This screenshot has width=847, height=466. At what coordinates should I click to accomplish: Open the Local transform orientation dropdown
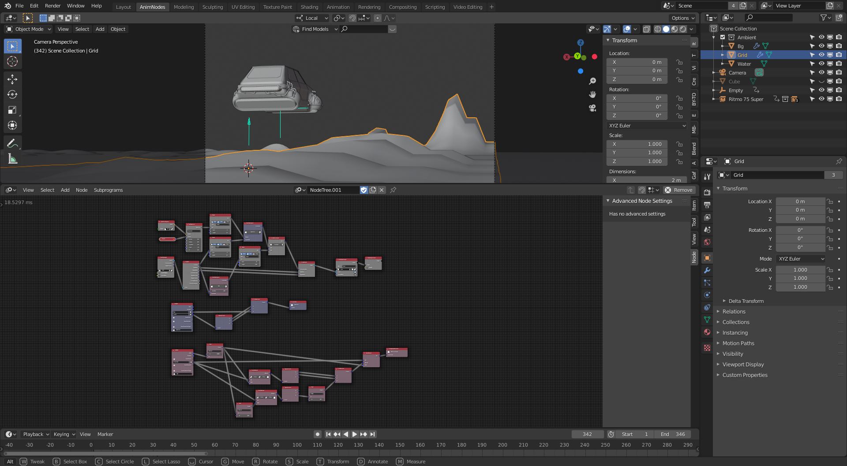point(312,18)
